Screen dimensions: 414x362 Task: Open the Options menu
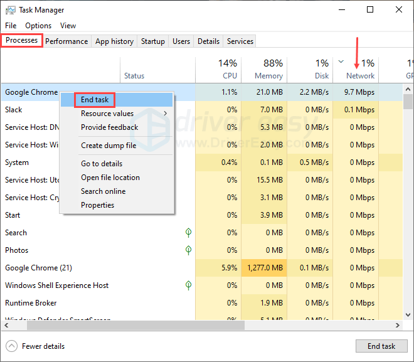click(38, 26)
